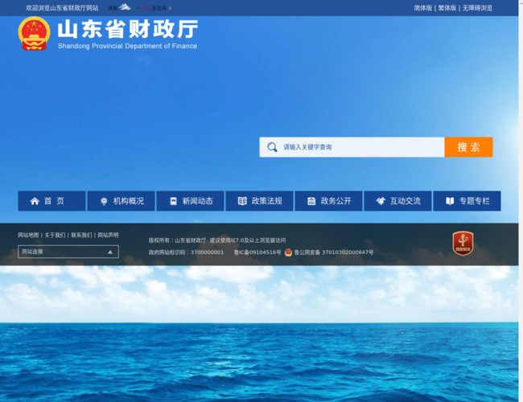Click the arrow on 网站连接 dropdown
Image resolution: width=523 pixels, height=402 pixels.
tap(110, 252)
